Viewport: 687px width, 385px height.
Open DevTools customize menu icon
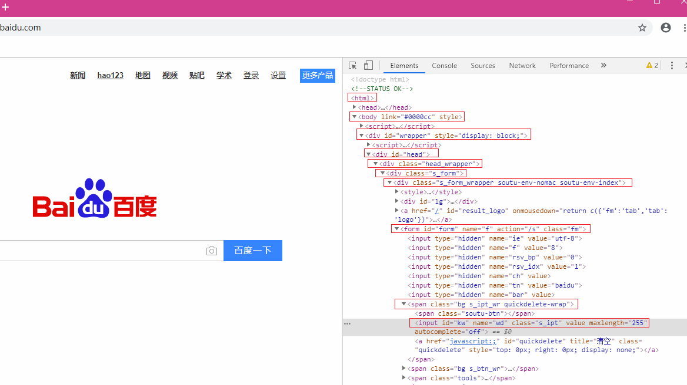pyautogui.click(x=672, y=66)
